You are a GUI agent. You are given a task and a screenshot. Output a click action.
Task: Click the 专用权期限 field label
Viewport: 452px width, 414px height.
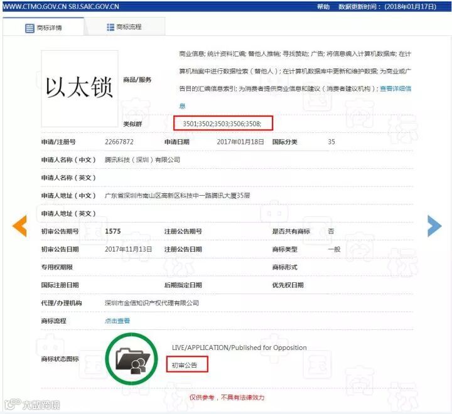tap(56, 267)
